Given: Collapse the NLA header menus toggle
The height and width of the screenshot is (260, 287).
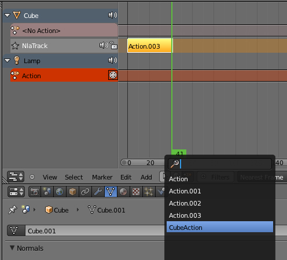Looking at the screenshot, I should [32, 177].
